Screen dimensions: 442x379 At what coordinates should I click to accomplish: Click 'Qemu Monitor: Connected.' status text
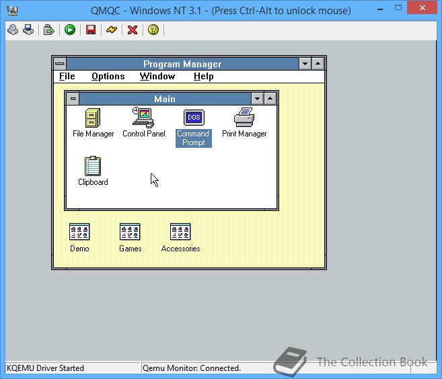[192, 368]
